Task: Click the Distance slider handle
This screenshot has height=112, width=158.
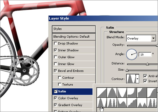Action: (147, 64)
